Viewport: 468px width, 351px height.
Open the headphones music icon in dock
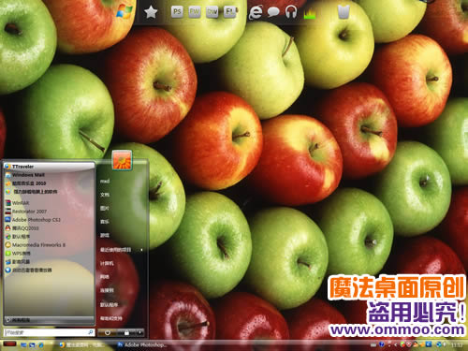(291, 12)
